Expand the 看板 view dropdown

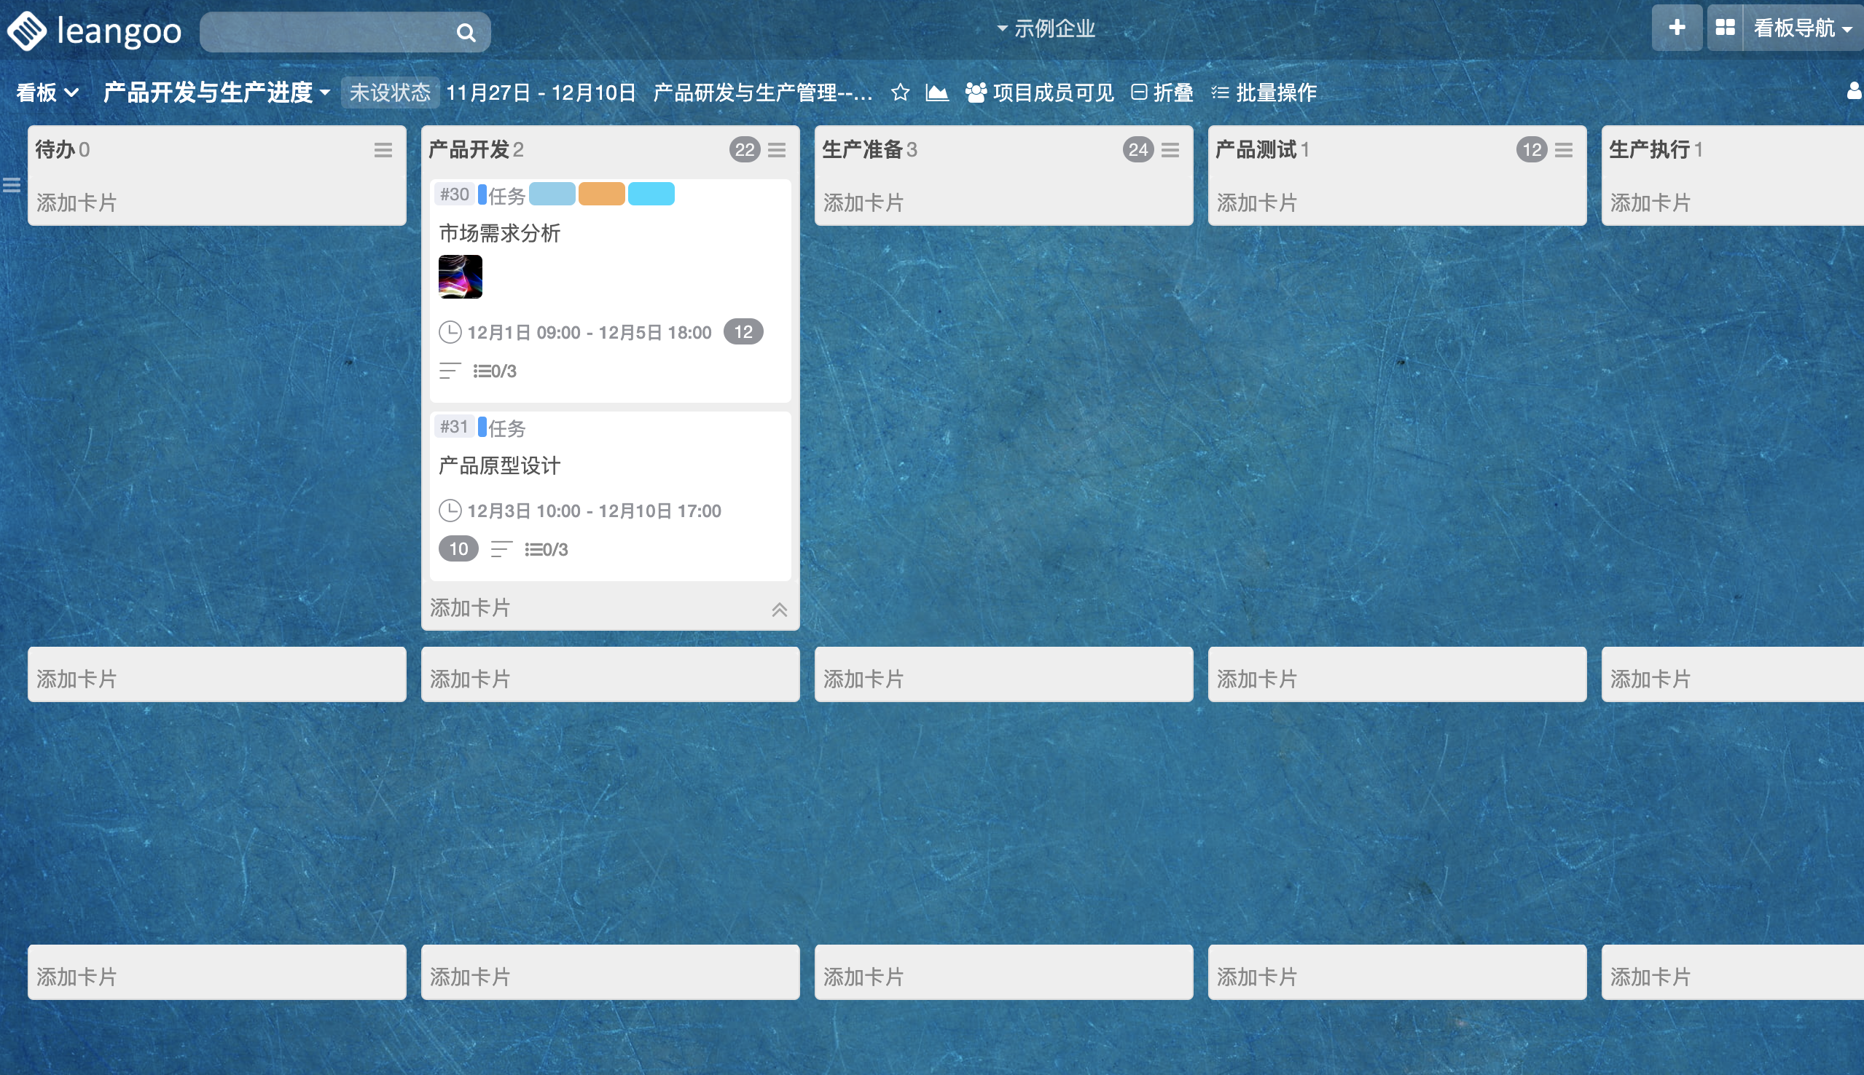(x=47, y=92)
